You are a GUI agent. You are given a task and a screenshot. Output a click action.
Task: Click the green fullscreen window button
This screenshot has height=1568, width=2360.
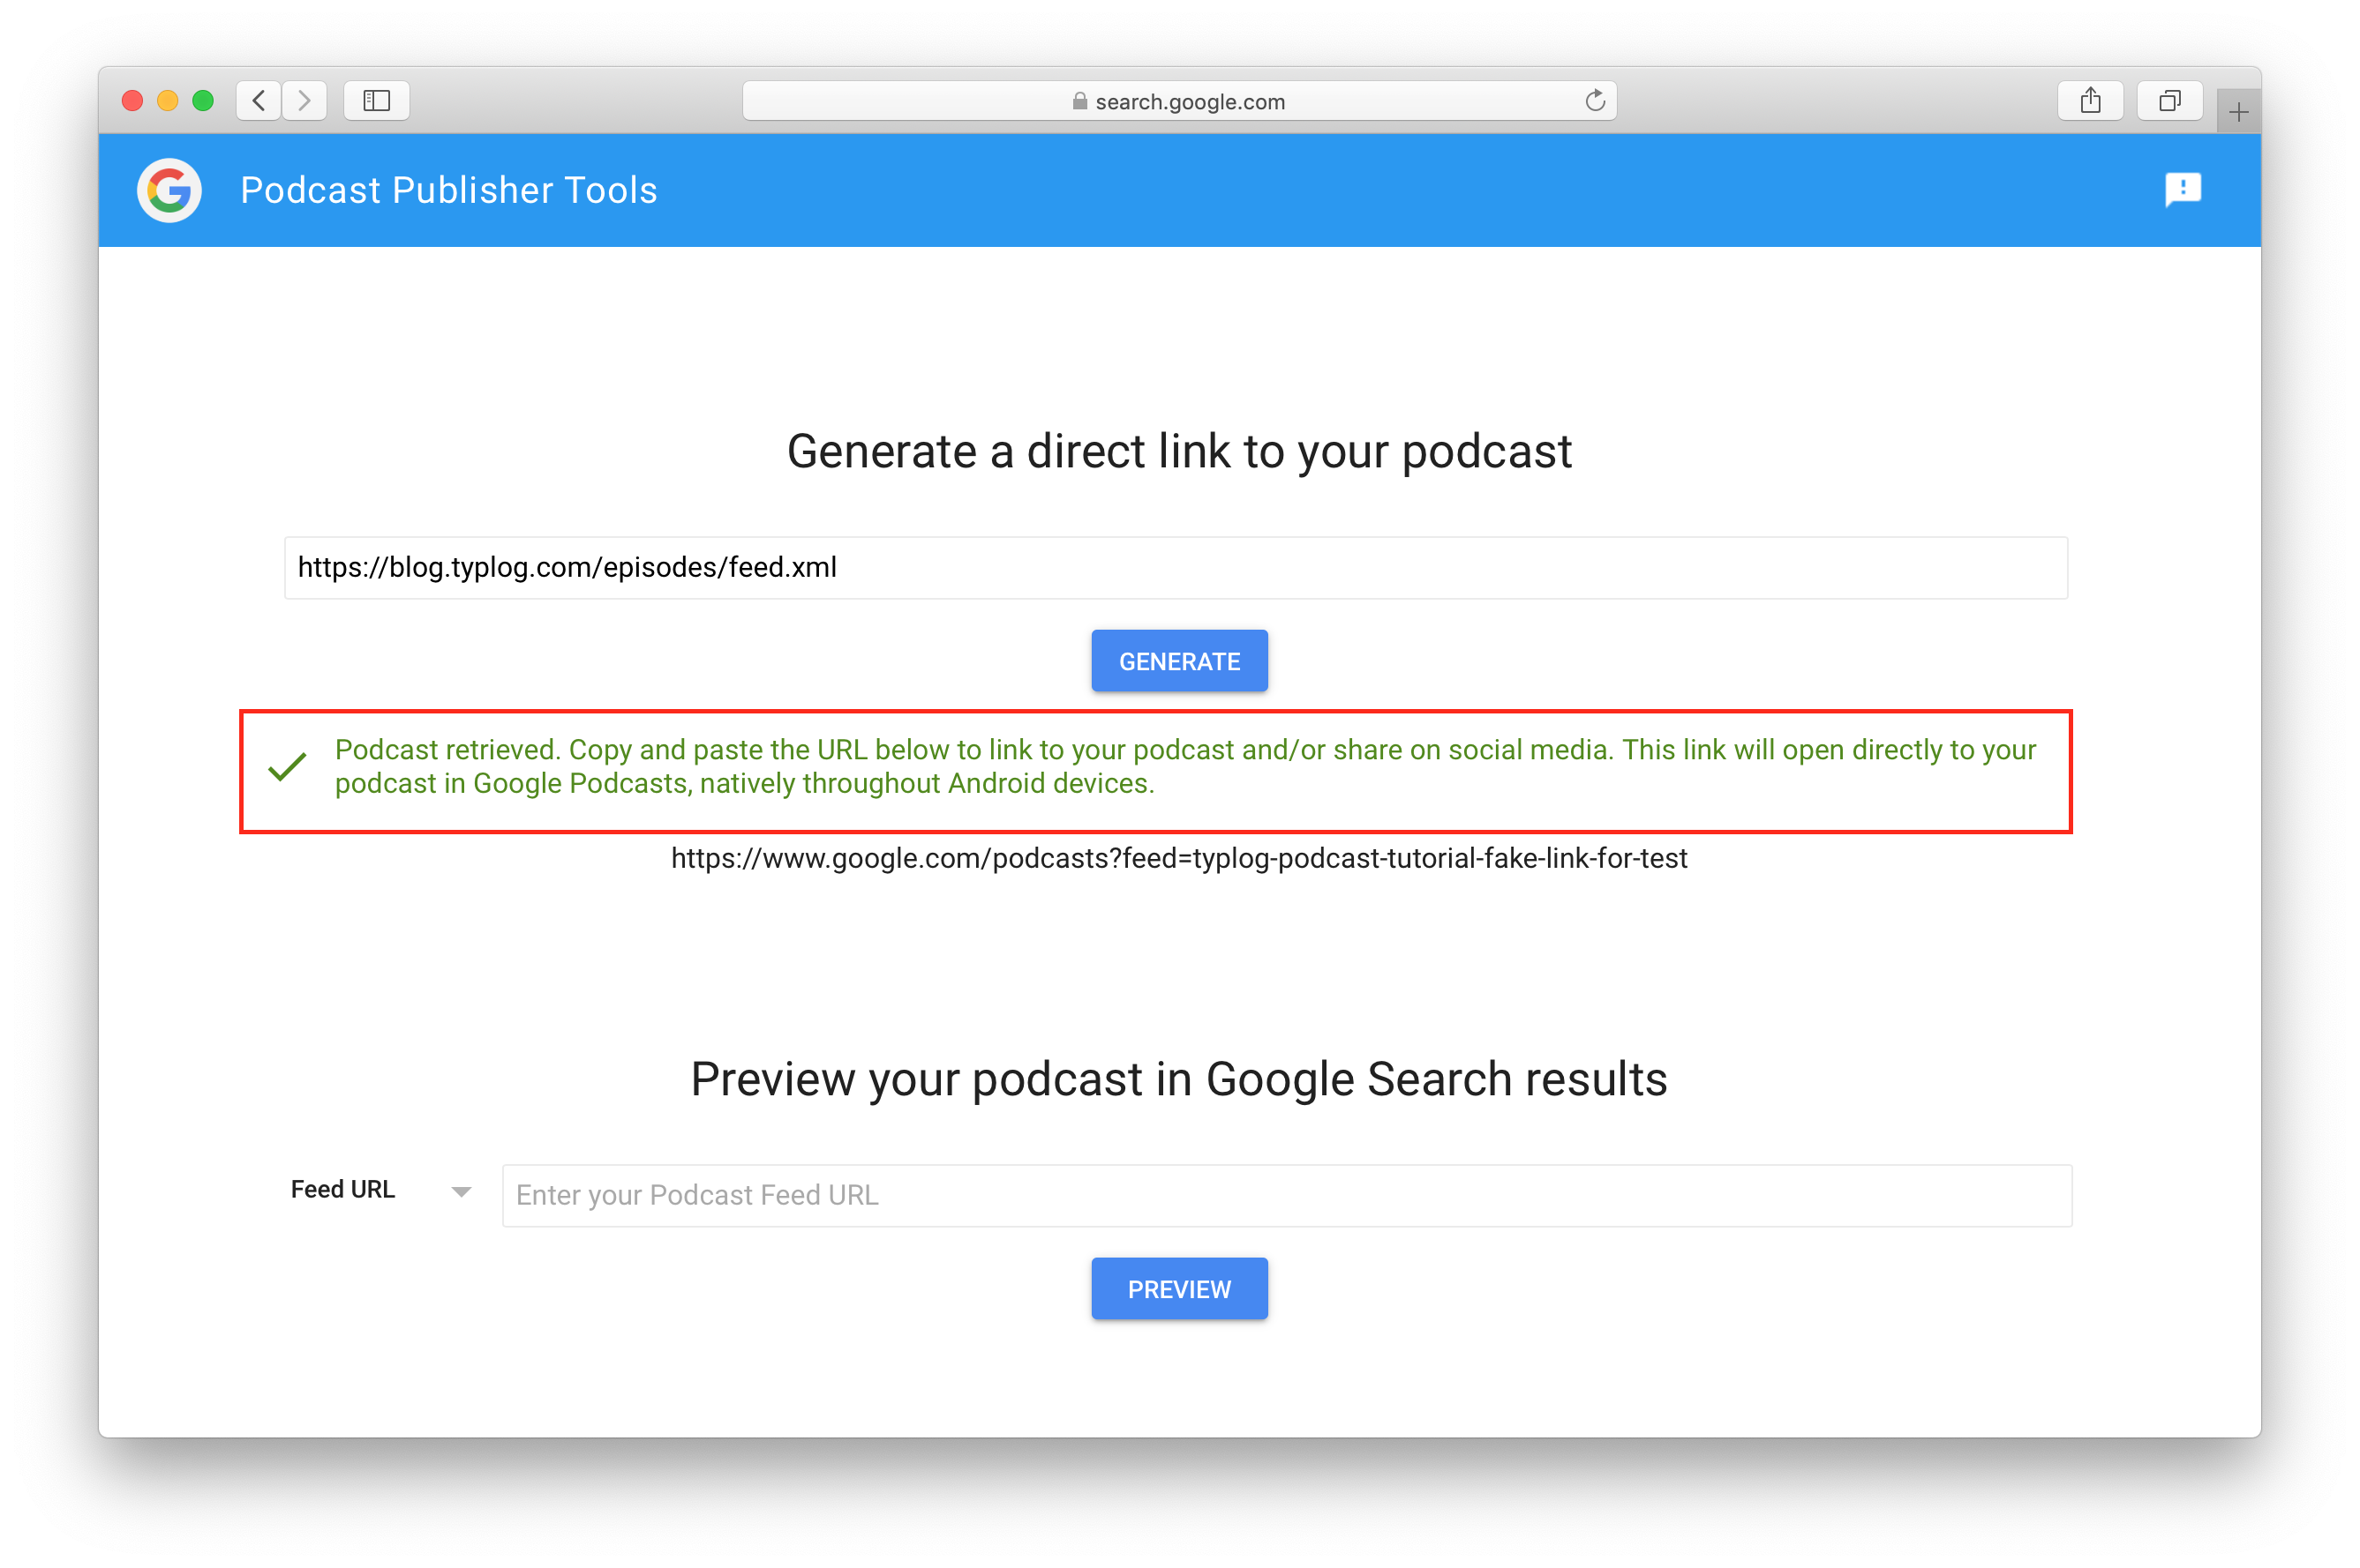203,101
